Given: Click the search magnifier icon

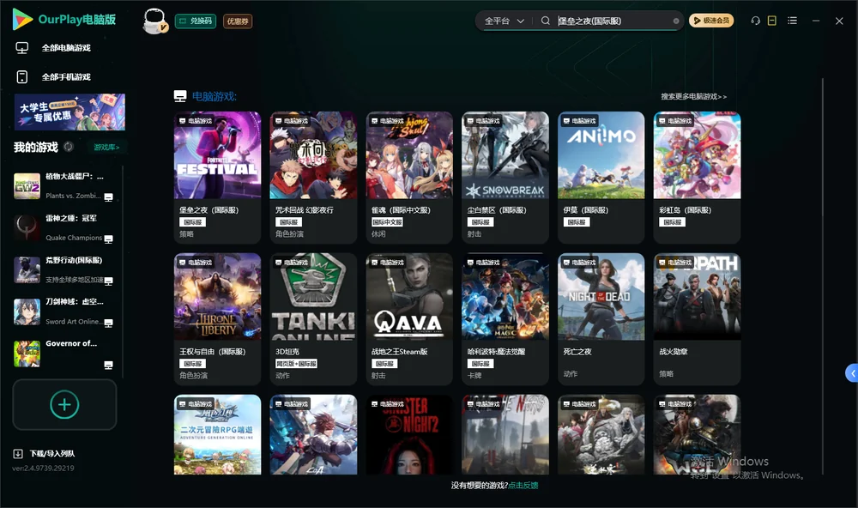Looking at the screenshot, I should pos(546,21).
